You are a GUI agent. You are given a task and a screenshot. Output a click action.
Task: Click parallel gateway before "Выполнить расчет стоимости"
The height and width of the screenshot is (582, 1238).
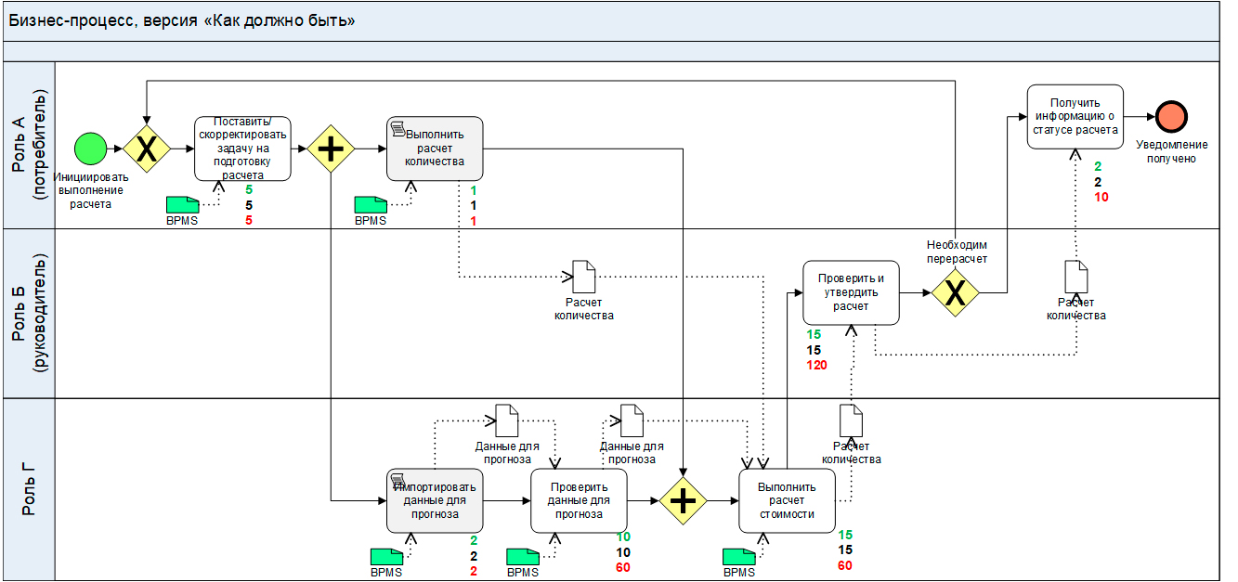(x=683, y=501)
